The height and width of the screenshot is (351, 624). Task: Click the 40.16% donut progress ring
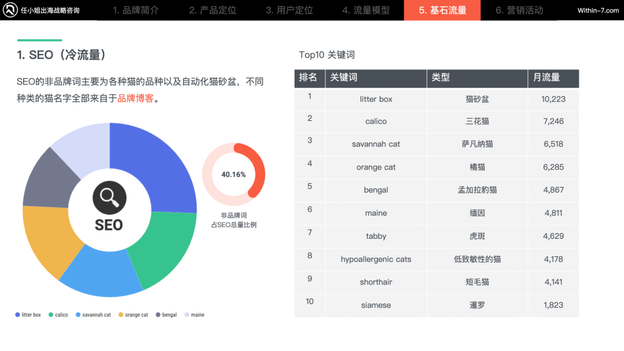[x=233, y=175]
